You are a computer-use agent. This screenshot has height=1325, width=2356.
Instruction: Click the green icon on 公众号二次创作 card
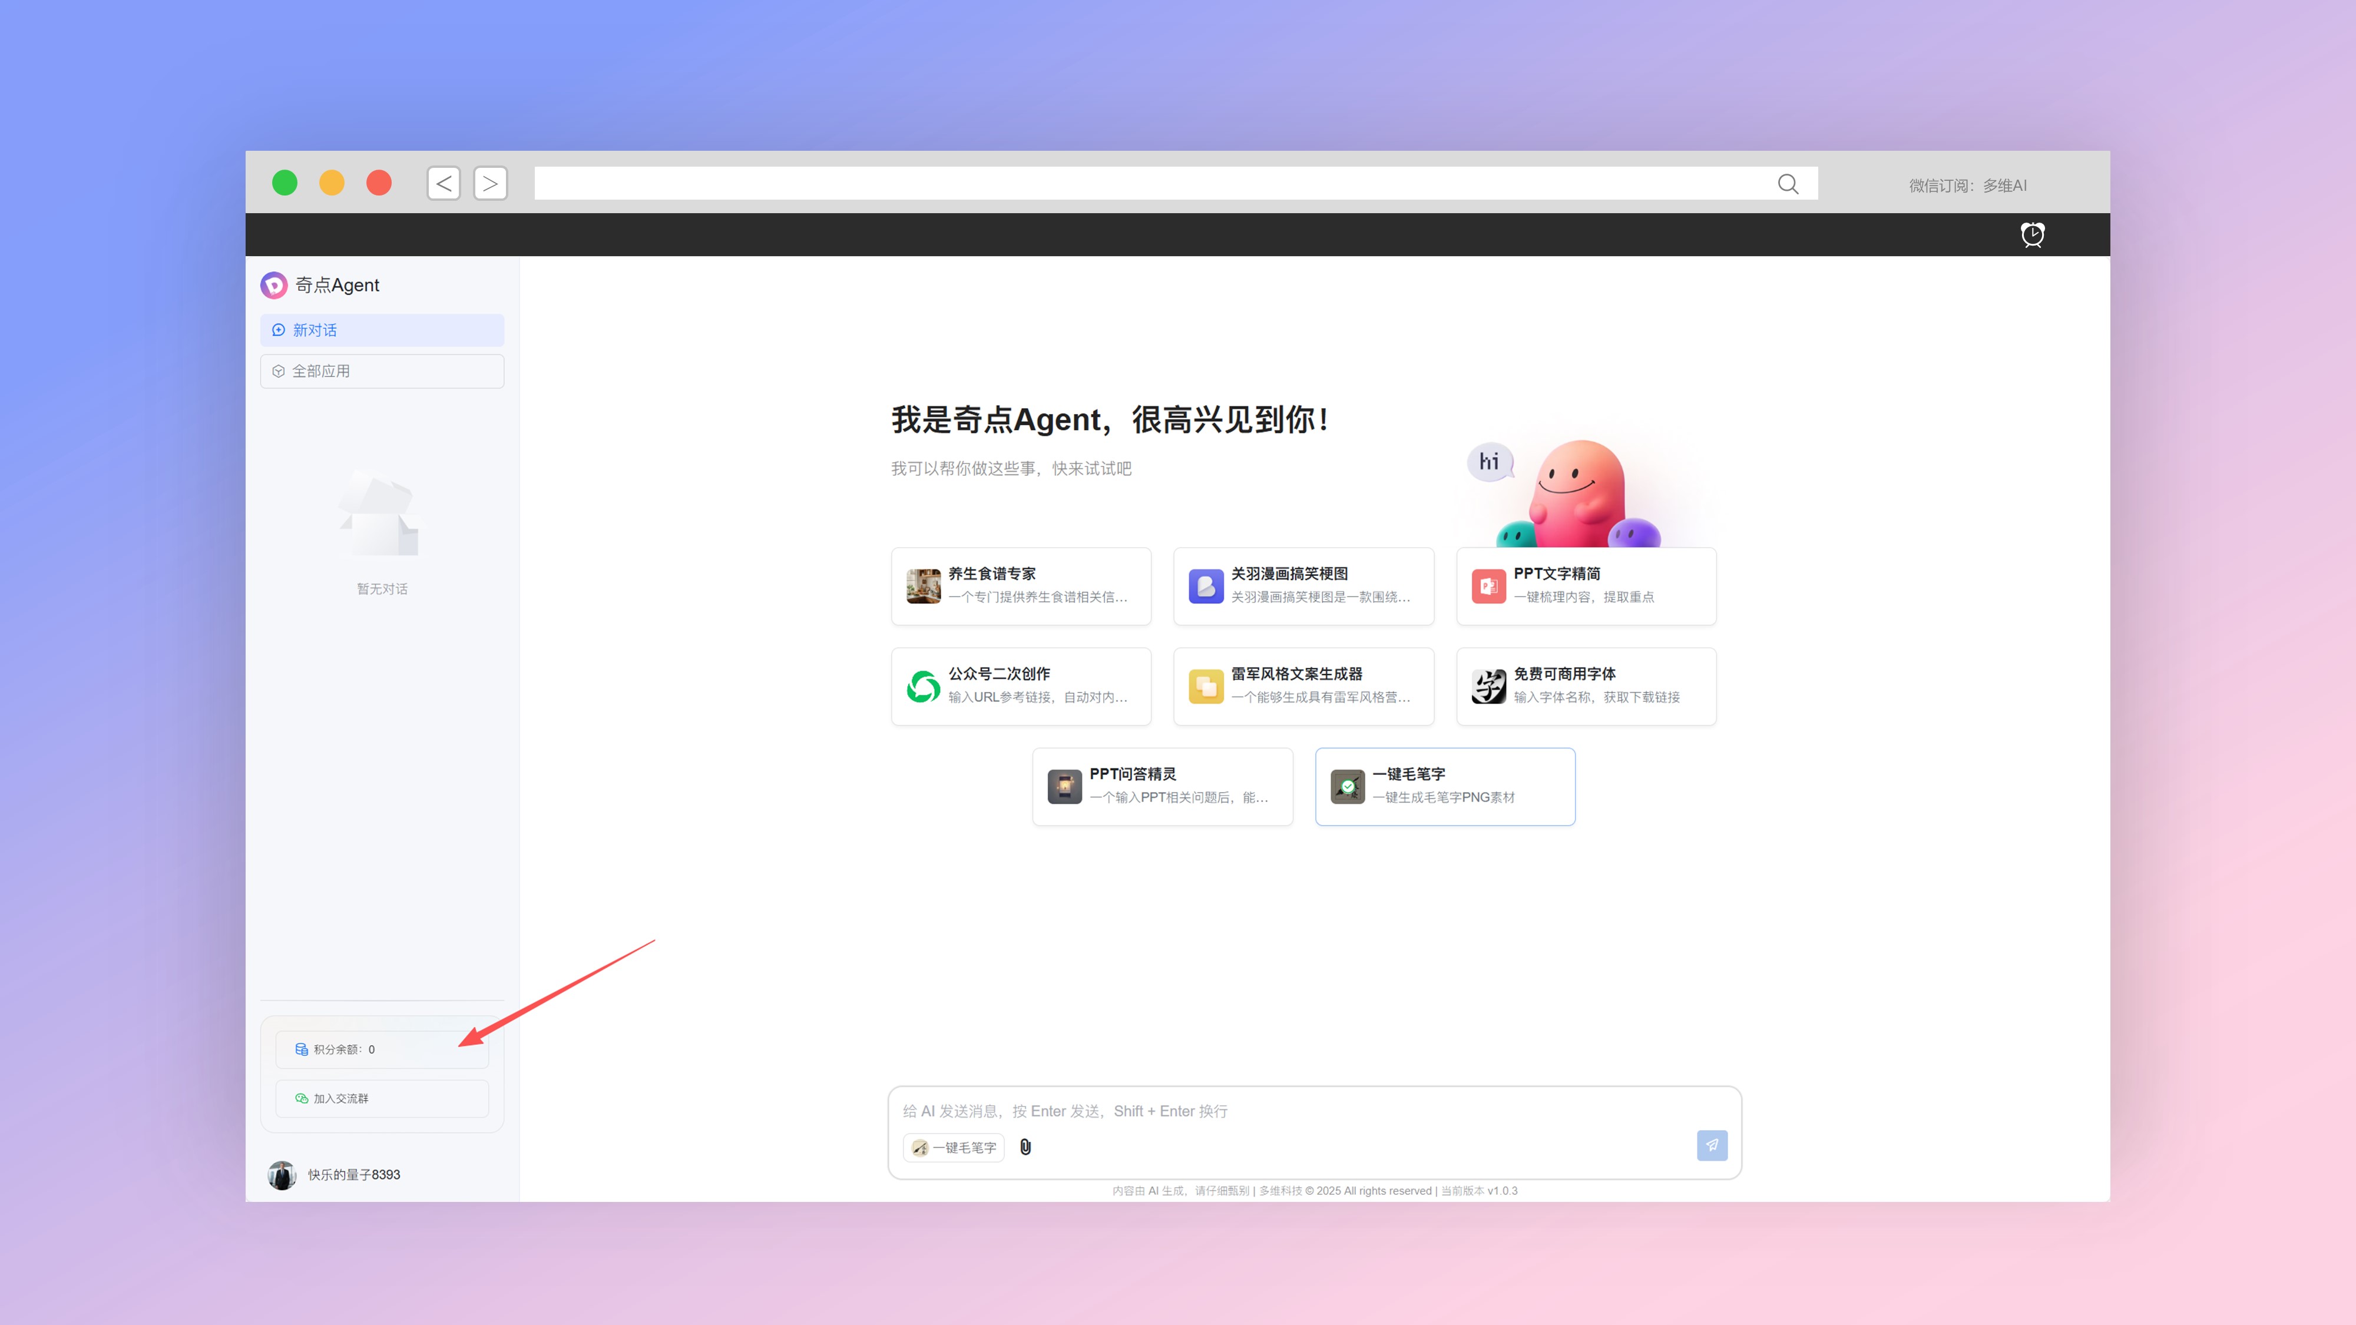pos(923,686)
